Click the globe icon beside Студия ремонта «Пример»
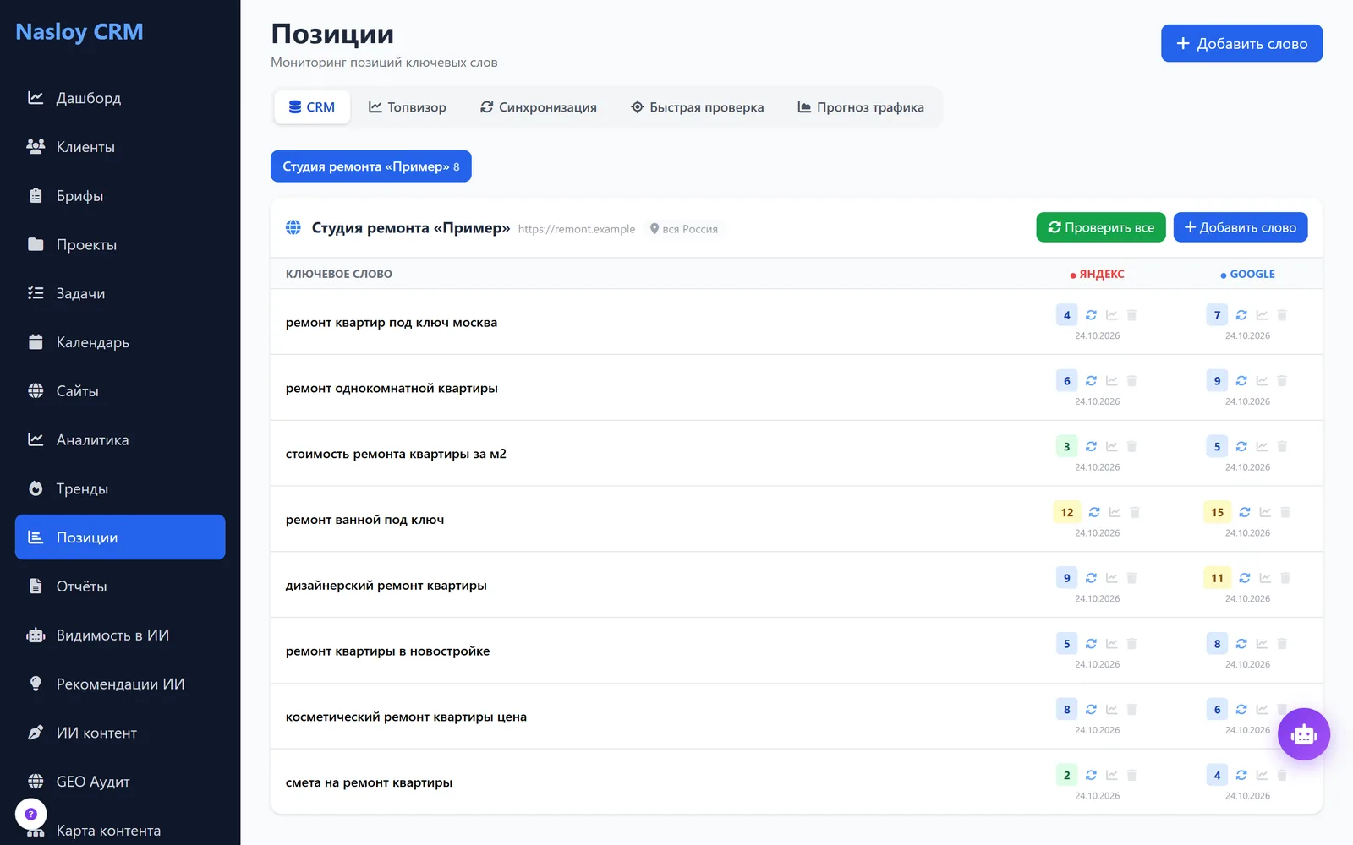Viewport: 1353px width, 845px height. (293, 227)
